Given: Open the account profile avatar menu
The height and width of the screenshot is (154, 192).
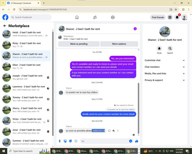Looking at the screenshot, I should coord(184,17).
